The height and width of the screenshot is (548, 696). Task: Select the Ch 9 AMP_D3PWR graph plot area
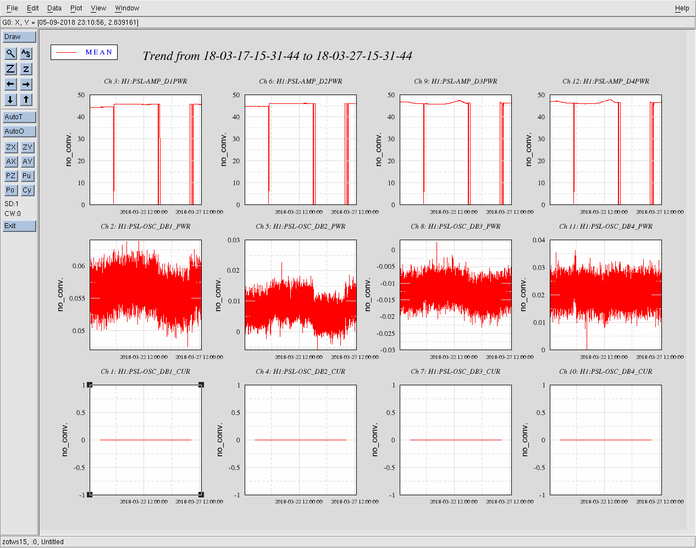pyautogui.click(x=456, y=150)
